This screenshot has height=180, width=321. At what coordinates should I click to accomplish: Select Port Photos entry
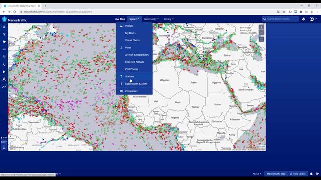pyautogui.click(x=134, y=69)
